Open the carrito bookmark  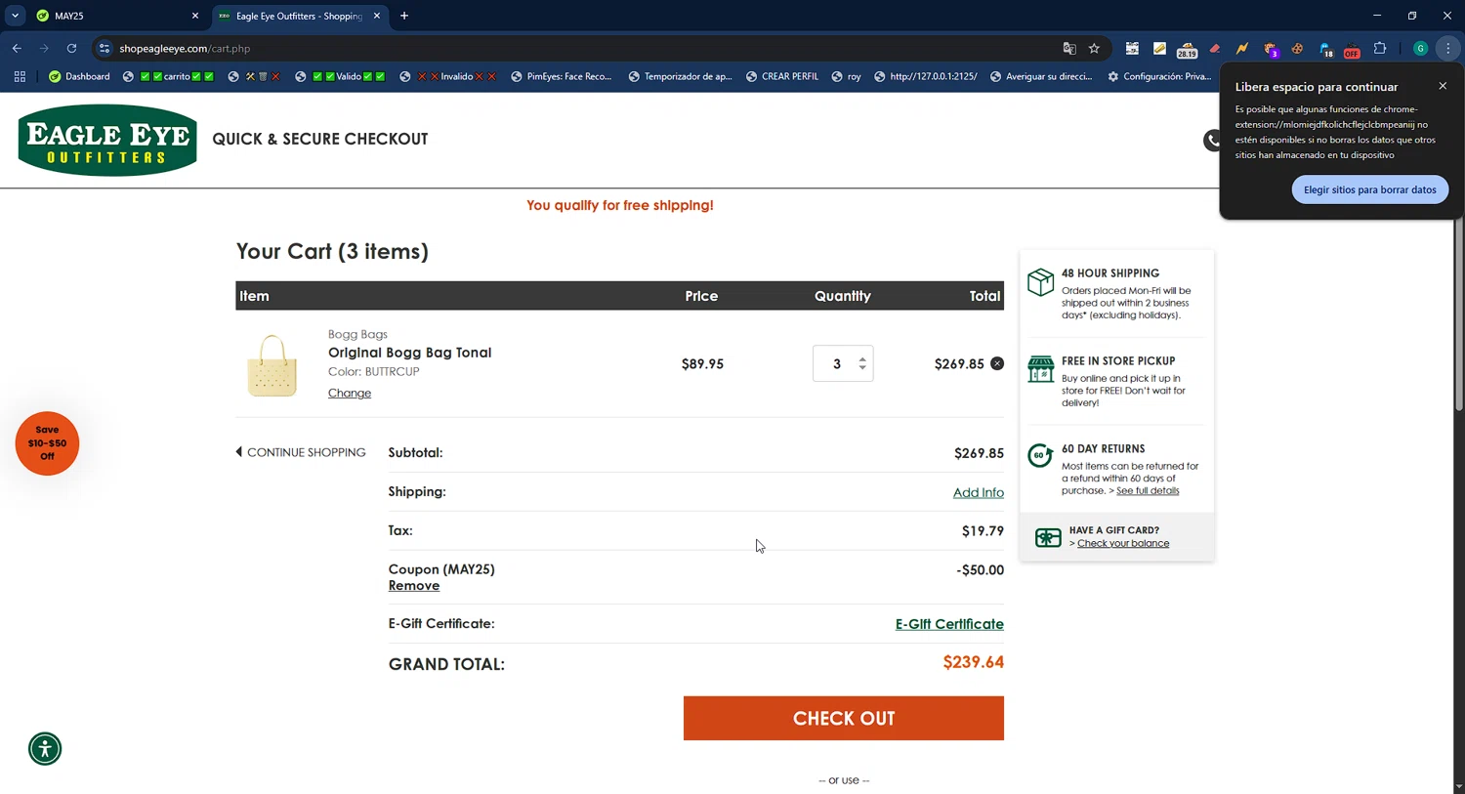point(168,76)
